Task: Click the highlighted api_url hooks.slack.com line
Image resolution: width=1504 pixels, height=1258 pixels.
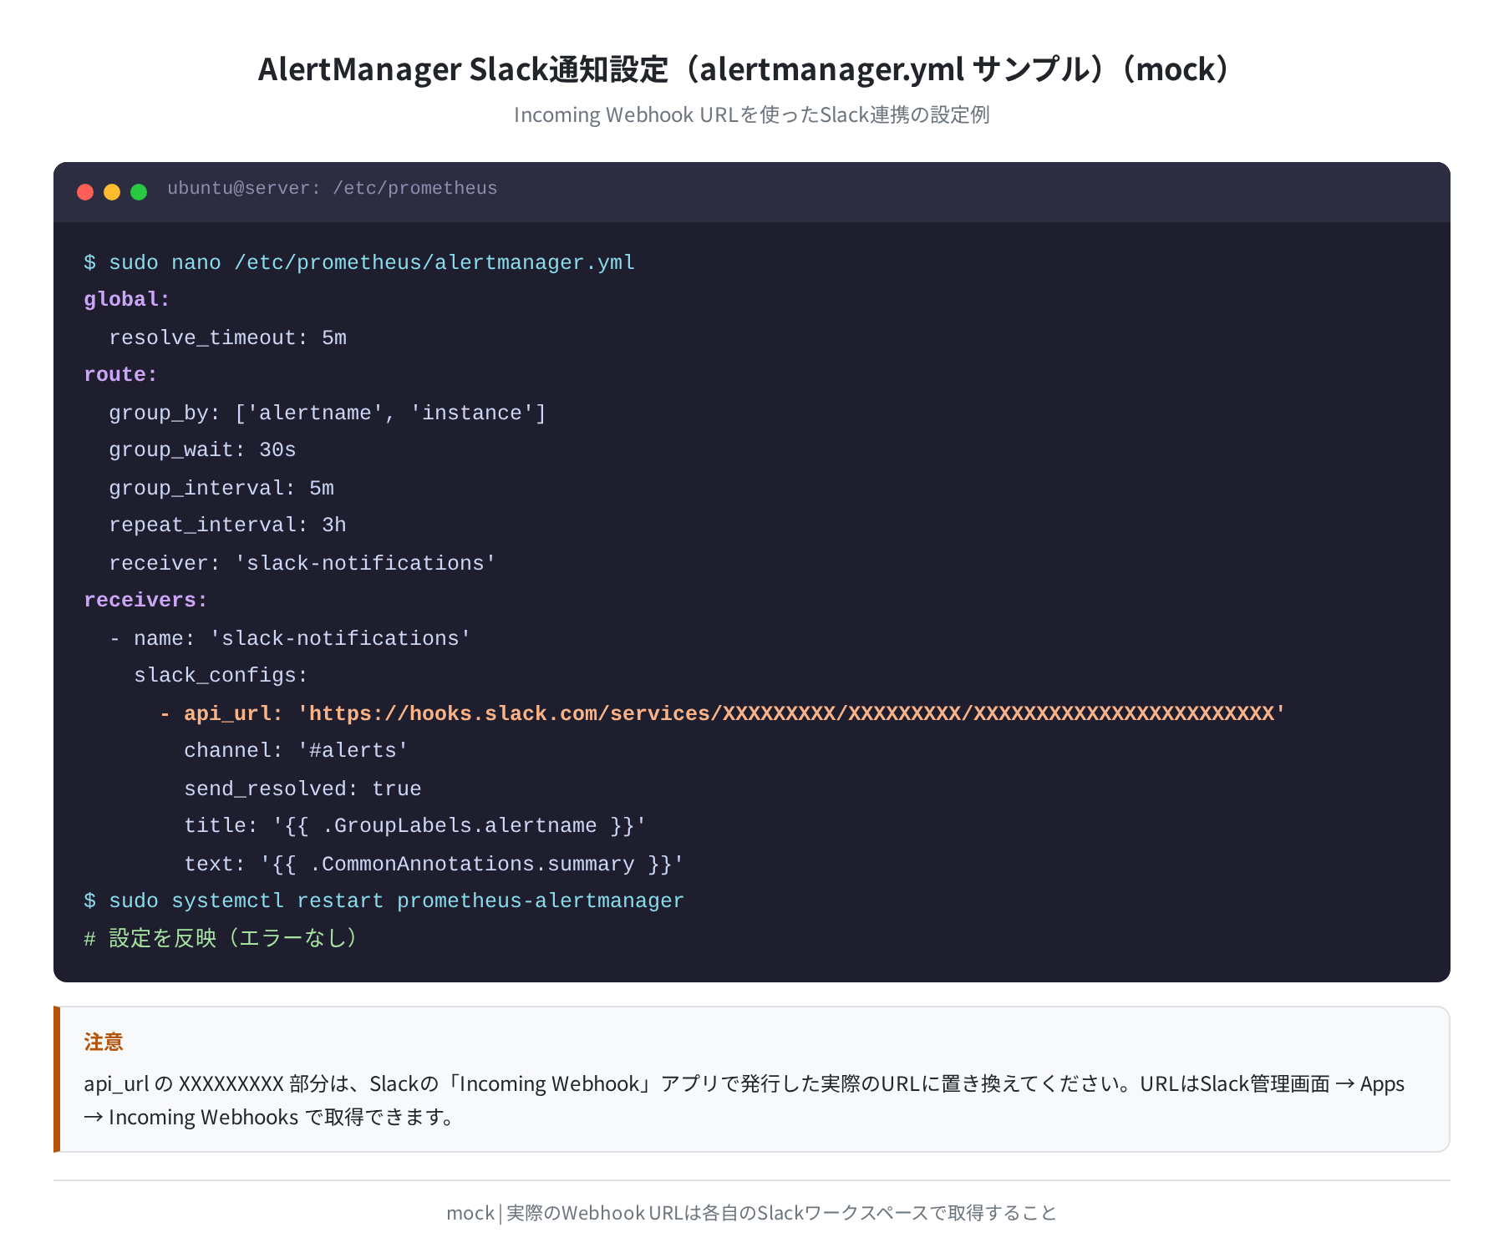Action: tap(722, 713)
